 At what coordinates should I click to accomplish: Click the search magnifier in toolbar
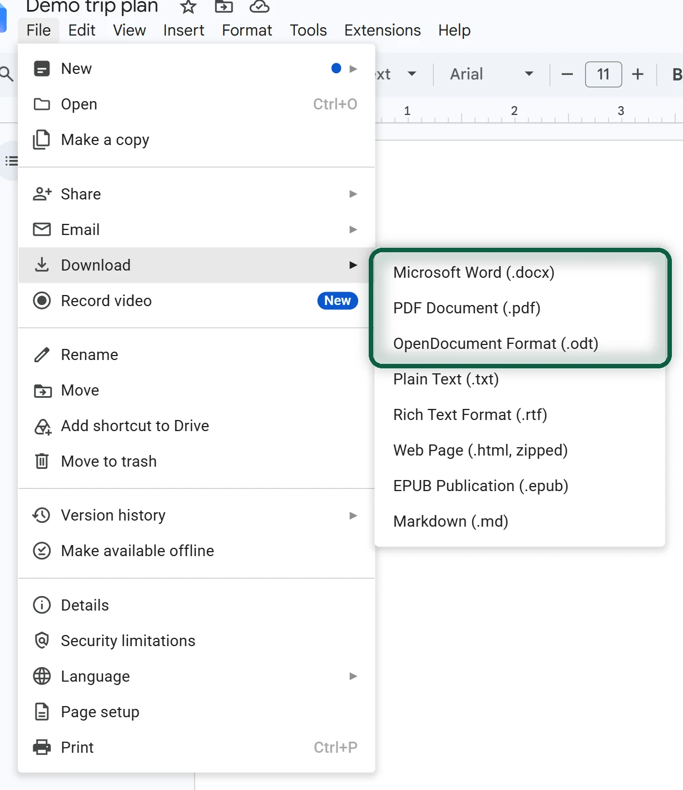click(6, 73)
